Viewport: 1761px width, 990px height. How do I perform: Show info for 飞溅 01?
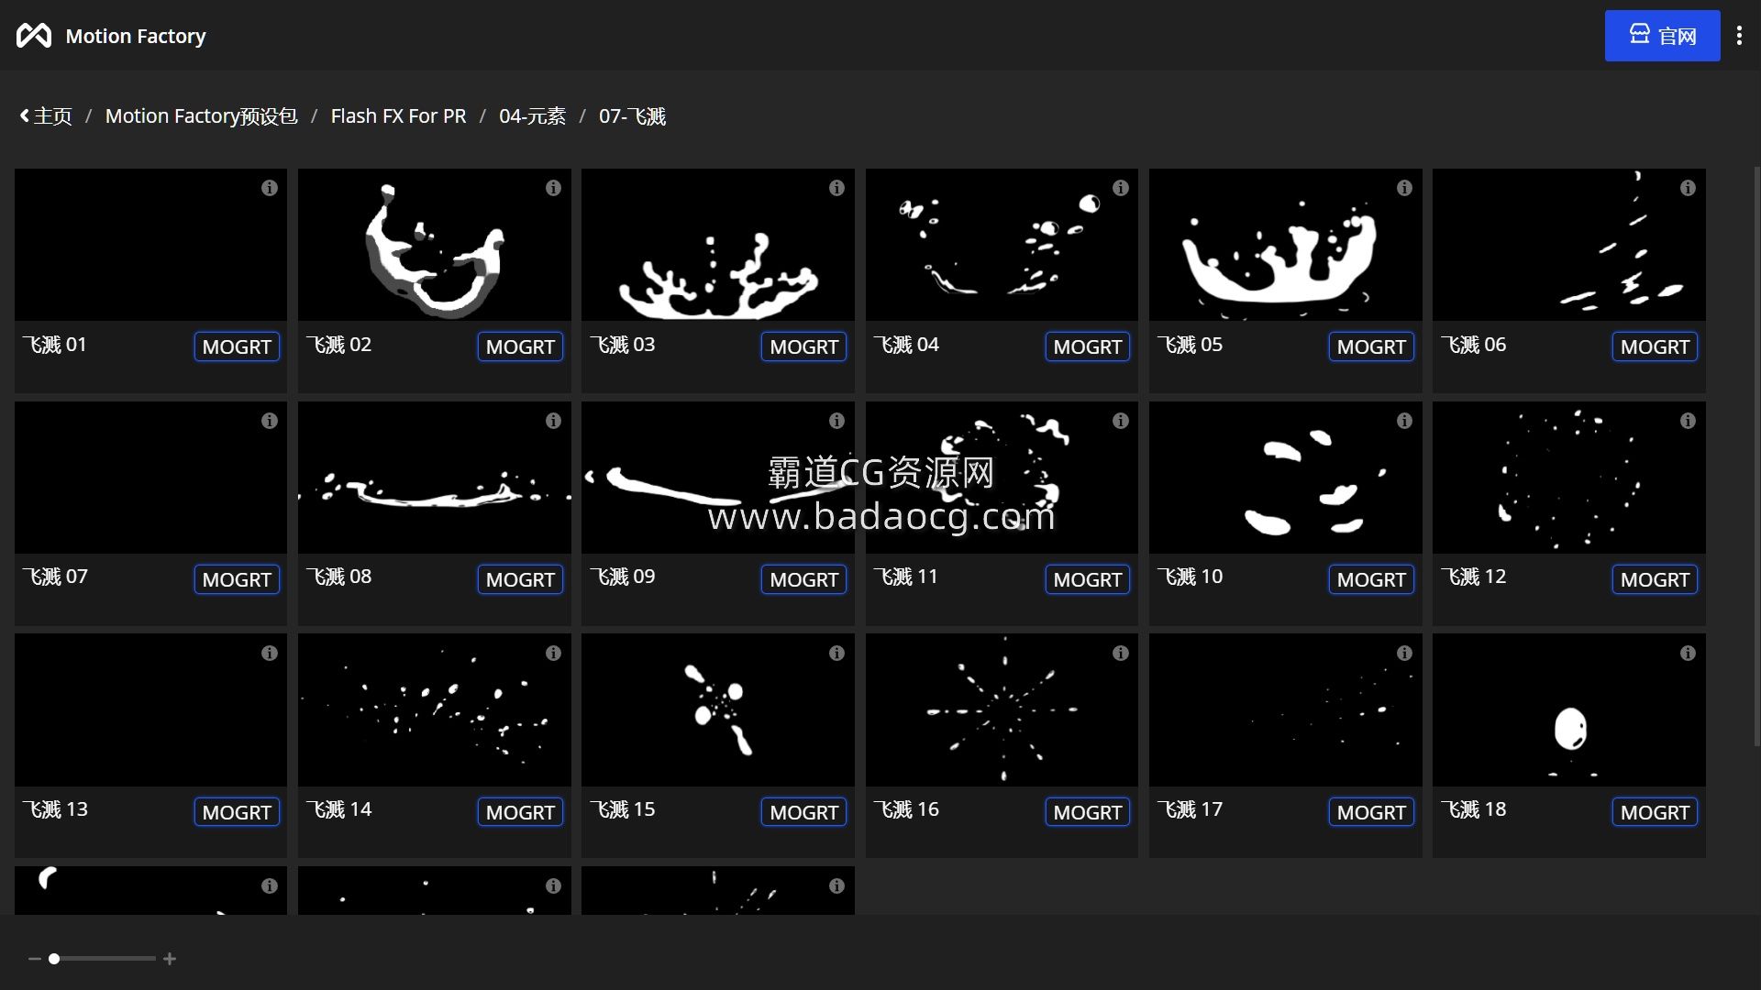coord(269,188)
